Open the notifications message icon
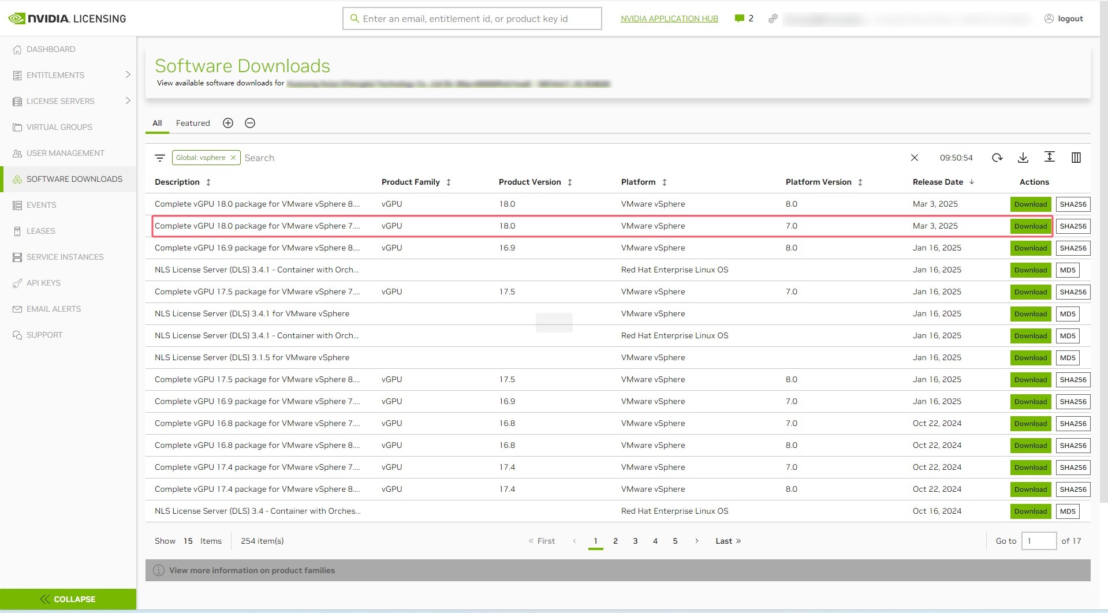Screen dimensions: 1108x613 click(739, 18)
